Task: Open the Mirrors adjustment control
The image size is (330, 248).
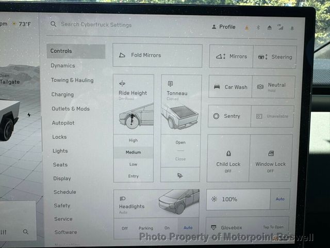Action: 231,56
